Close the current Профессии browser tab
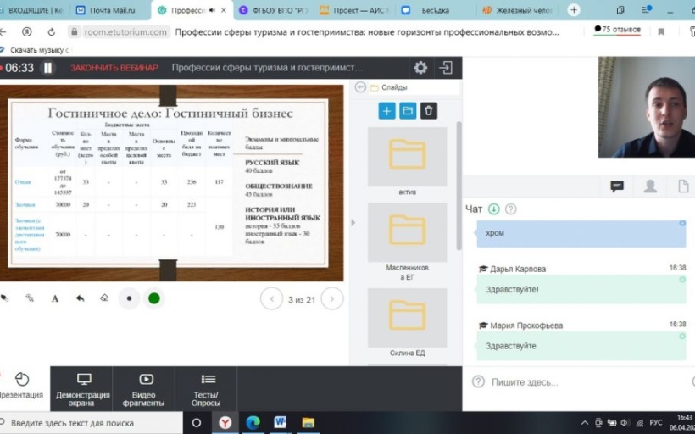 click(x=224, y=10)
